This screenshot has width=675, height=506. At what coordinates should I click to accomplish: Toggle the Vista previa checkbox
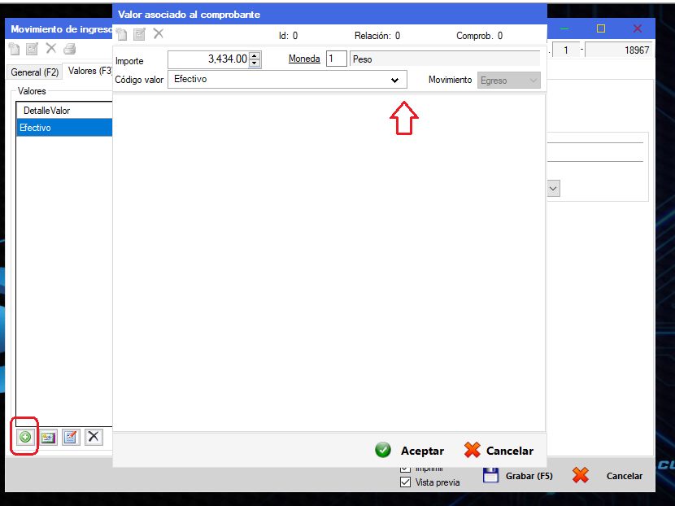point(405,482)
